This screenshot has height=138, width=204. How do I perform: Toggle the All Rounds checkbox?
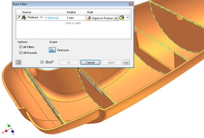[20, 53]
